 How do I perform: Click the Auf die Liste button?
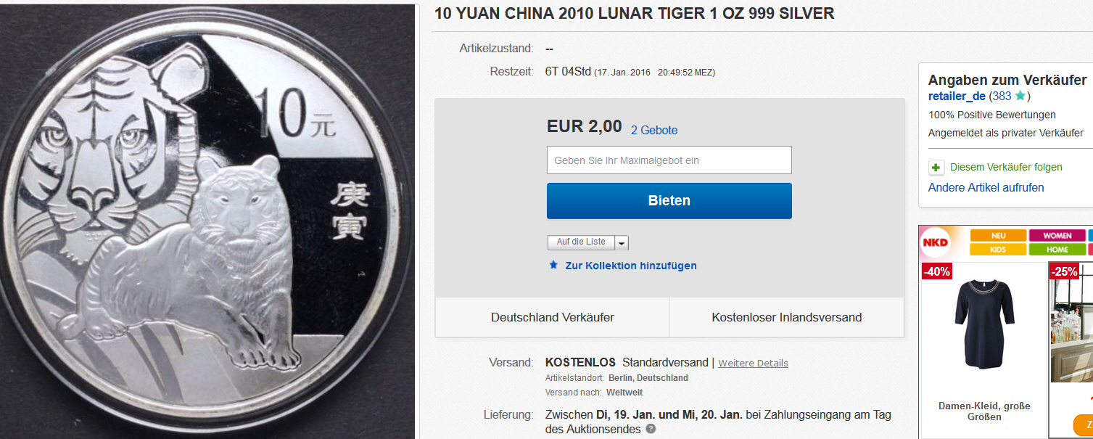(581, 242)
